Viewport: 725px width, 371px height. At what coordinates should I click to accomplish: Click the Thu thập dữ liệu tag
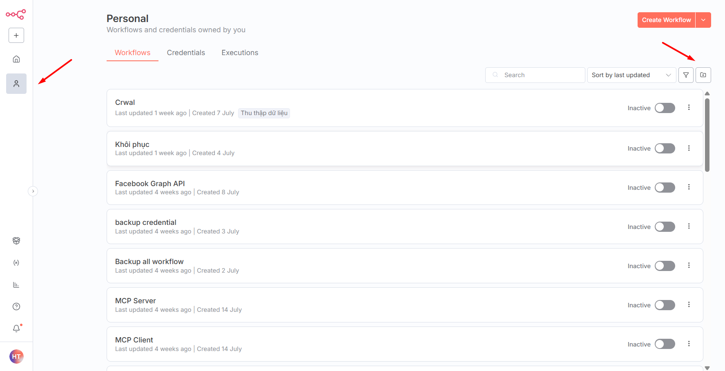[264, 113]
